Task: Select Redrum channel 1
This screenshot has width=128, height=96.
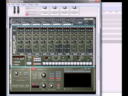Action: 22,54
